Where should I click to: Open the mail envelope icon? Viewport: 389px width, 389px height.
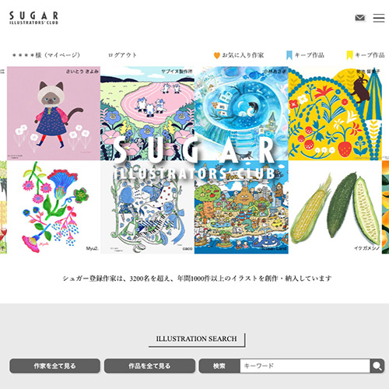pyautogui.click(x=359, y=18)
